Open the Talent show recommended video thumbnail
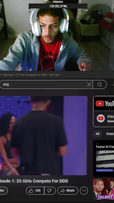Viewport: 114px width, 203px height. (104, 189)
